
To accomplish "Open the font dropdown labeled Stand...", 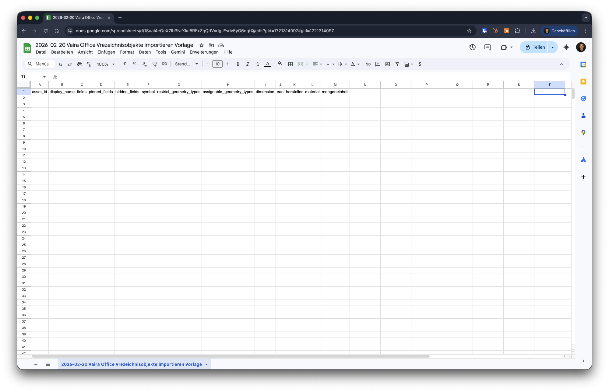I will click(x=186, y=64).
